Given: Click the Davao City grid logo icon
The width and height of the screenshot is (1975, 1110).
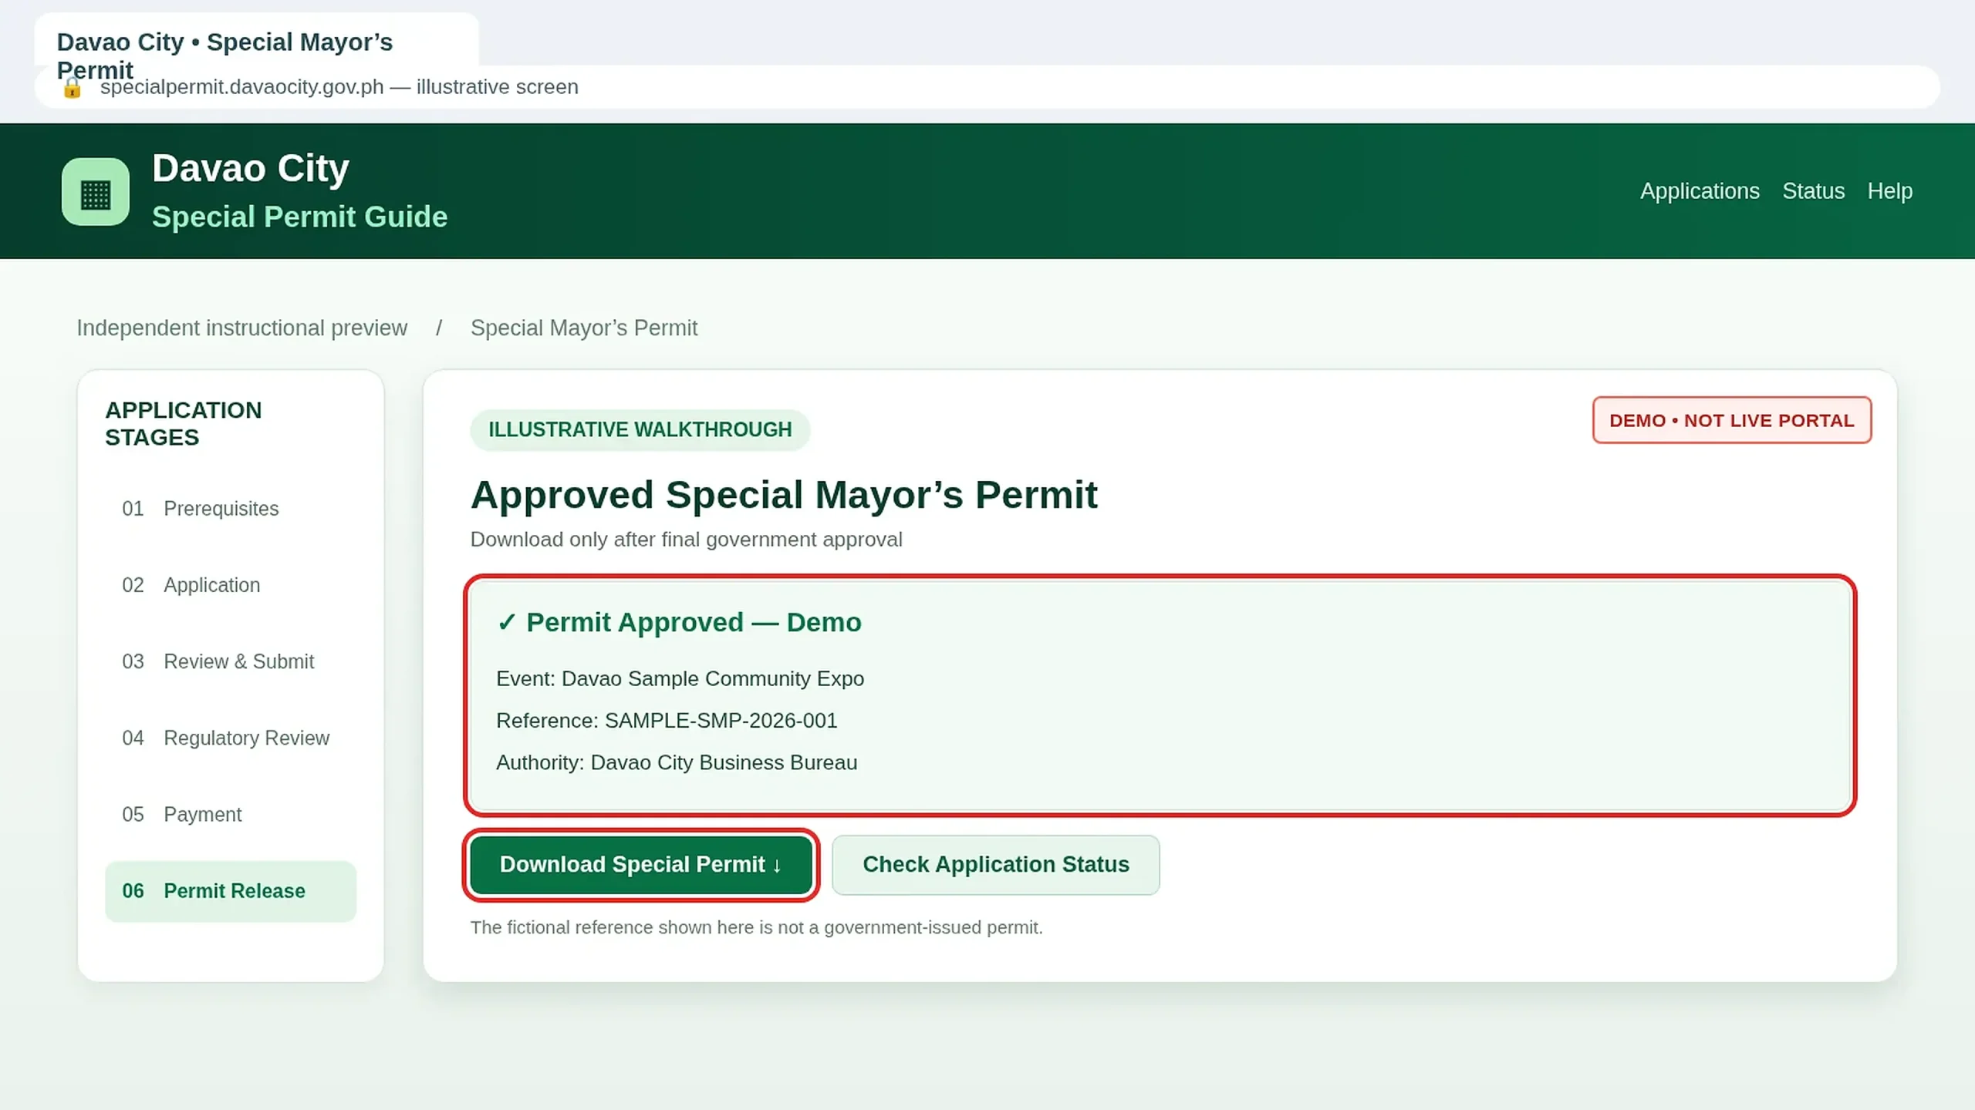Looking at the screenshot, I should (96, 192).
